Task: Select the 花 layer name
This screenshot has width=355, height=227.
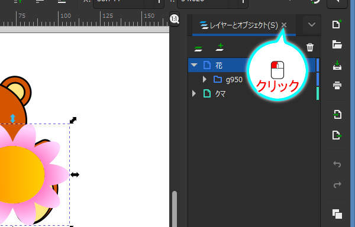Action: tap(219, 66)
